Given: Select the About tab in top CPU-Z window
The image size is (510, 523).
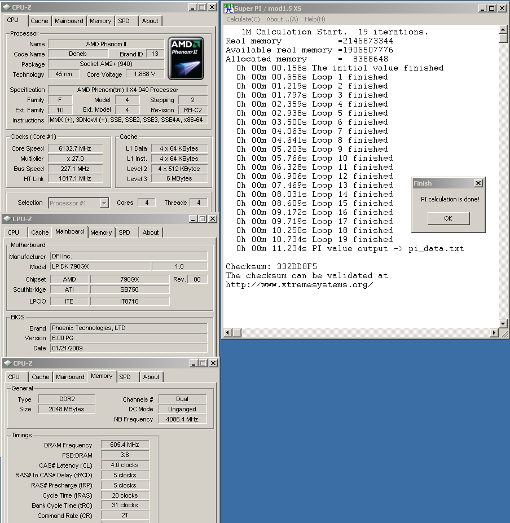Looking at the screenshot, I should pyautogui.click(x=150, y=21).
